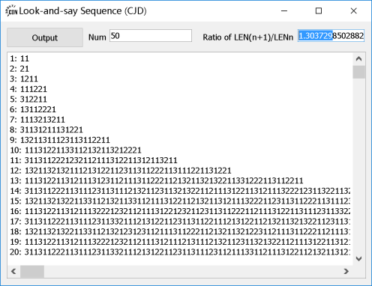Viewport: 372px width, 286px height.
Task: Click vertical scrollbar up arrow
Action: coord(359,59)
